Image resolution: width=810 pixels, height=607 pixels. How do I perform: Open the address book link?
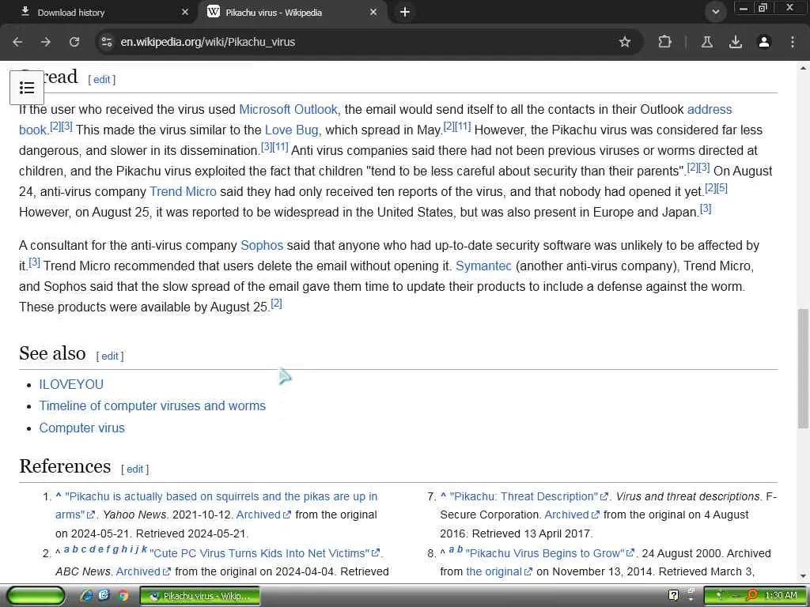(710, 109)
